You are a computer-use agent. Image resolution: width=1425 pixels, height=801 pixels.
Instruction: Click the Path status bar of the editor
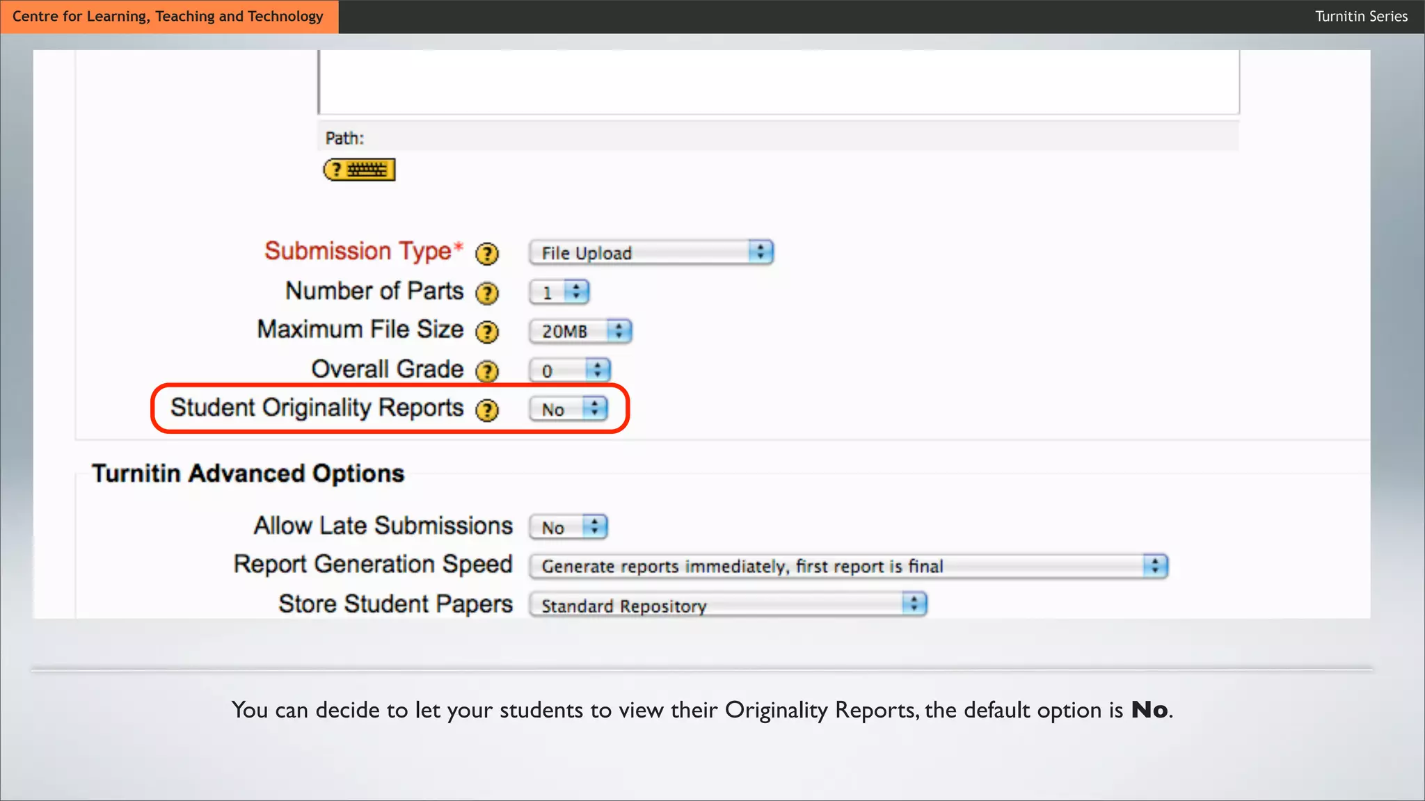778,138
